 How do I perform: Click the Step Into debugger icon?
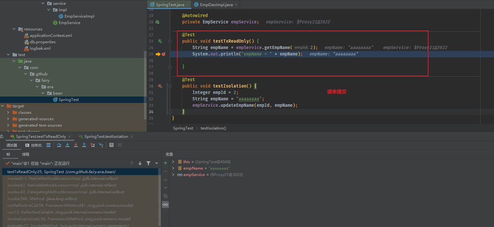pos(67,145)
